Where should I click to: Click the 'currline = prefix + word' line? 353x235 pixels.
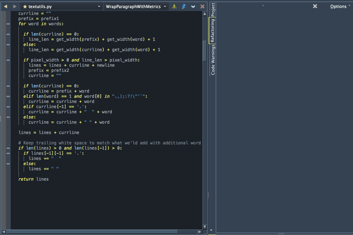coord(59,91)
